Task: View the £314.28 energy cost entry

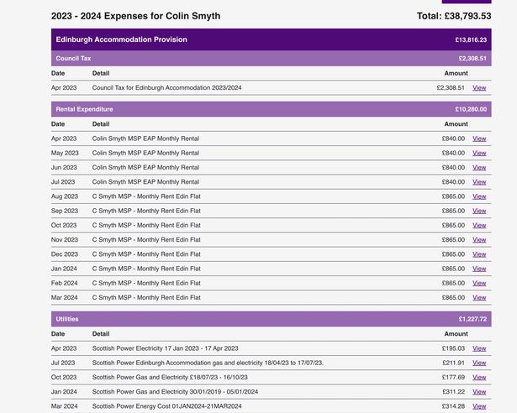Action: pyautogui.click(x=479, y=407)
